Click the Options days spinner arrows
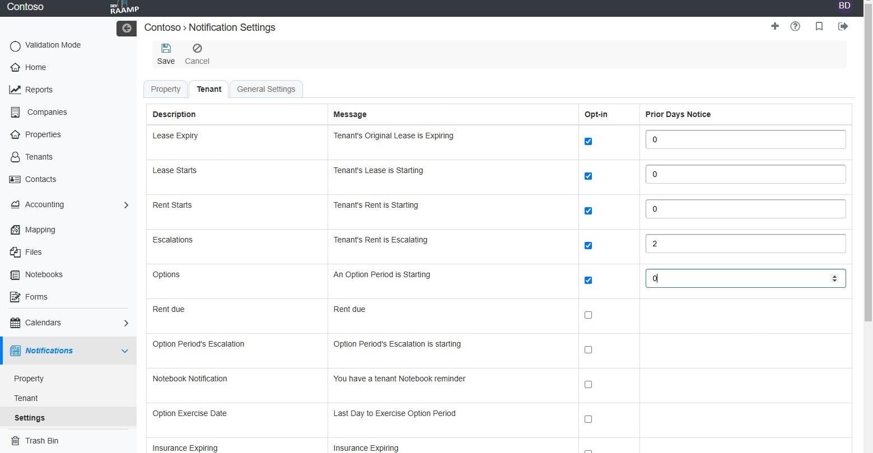Image resolution: width=873 pixels, height=453 pixels. tap(834, 278)
